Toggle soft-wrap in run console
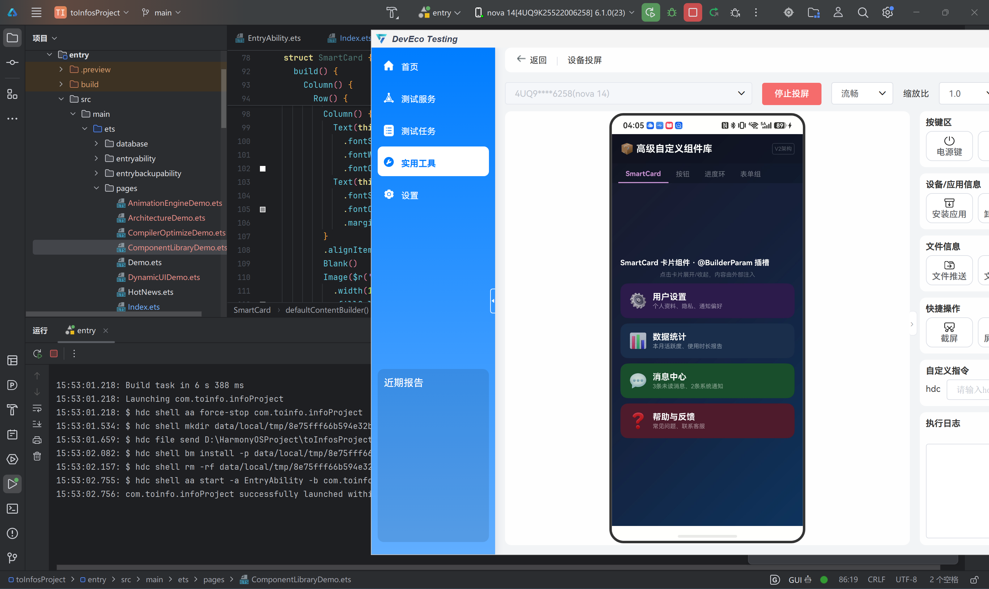Screen dimensions: 989x589 37,408
